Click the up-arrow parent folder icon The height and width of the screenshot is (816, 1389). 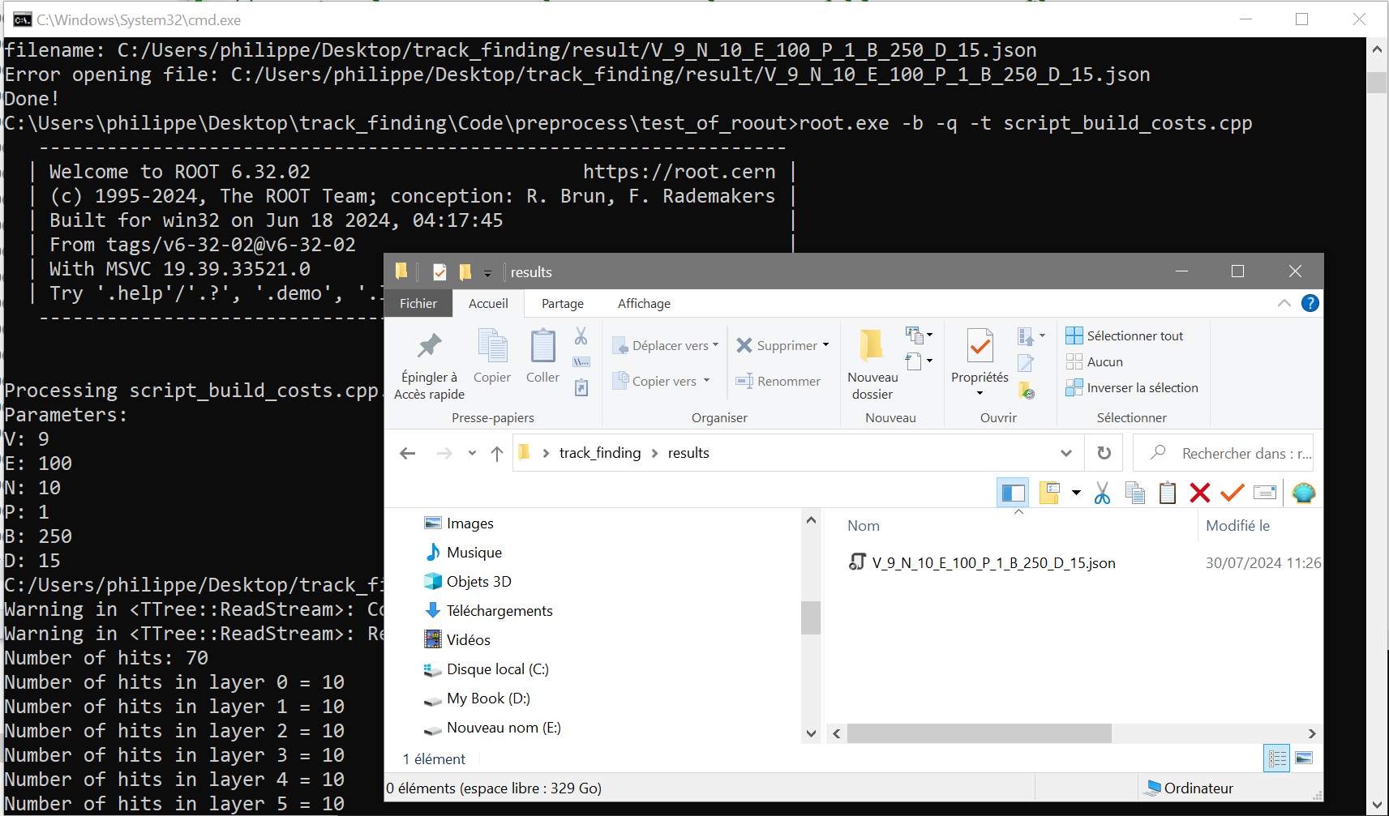497,454
